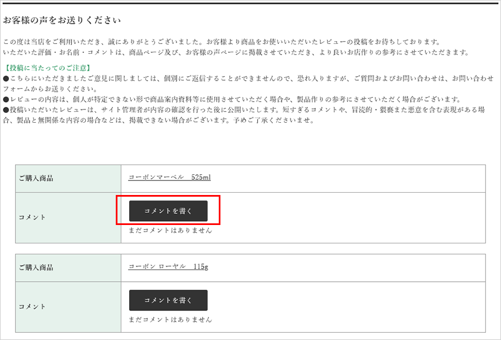Click the line starting いただいた評価・お名前・コメントは

[236, 52]
